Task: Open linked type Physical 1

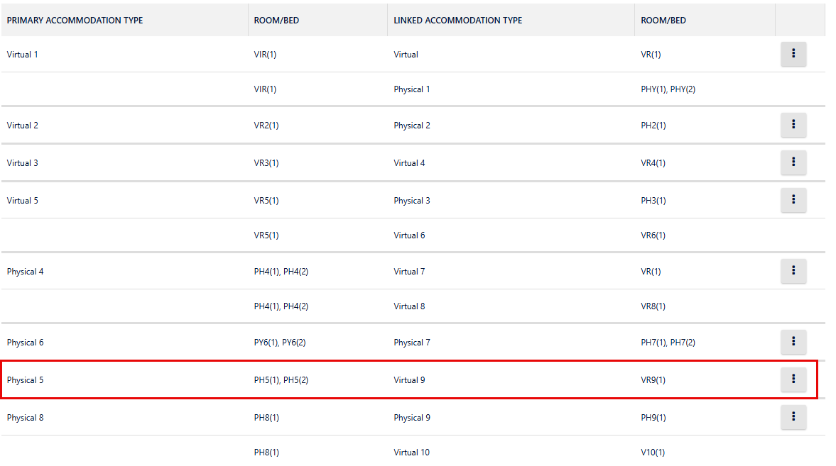Action: [412, 89]
